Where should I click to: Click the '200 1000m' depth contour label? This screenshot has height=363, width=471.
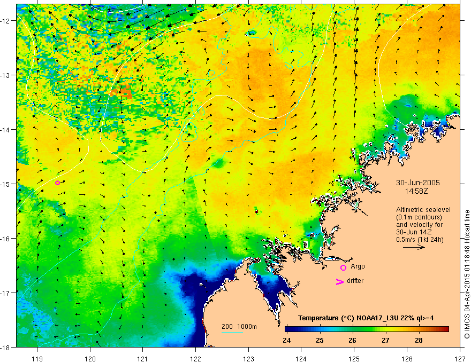239,327
